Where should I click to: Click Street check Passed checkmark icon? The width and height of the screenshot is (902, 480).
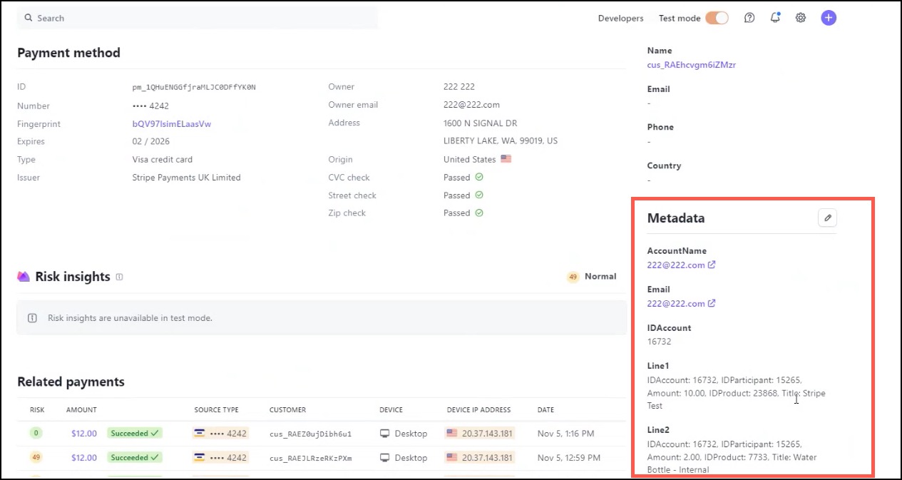479,195
